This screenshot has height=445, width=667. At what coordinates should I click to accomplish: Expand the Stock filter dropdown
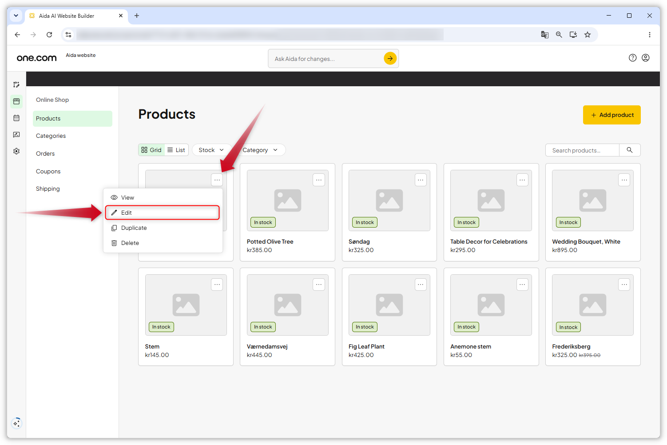click(x=211, y=150)
